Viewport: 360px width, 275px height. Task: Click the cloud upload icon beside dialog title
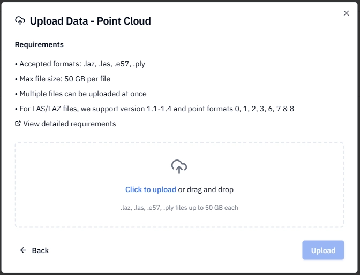pyautogui.click(x=20, y=21)
